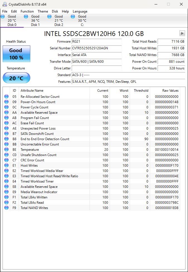The image size is (188, 272).
Task: Click status orb for Host Read/Write Ratio row
Action: click(6, 176)
